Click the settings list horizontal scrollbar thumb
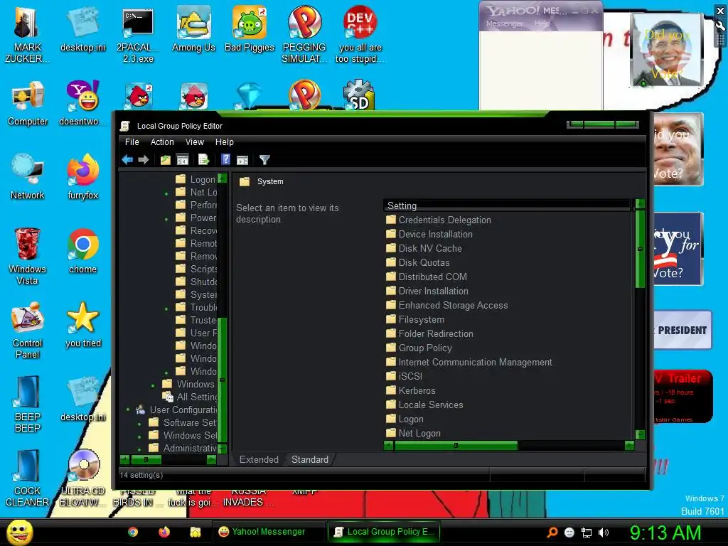This screenshot has width=728, height=546. [x=456, y=446]
